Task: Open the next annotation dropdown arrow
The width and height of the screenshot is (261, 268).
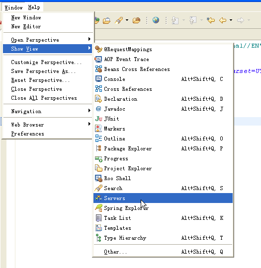Action: pos(184,20)
